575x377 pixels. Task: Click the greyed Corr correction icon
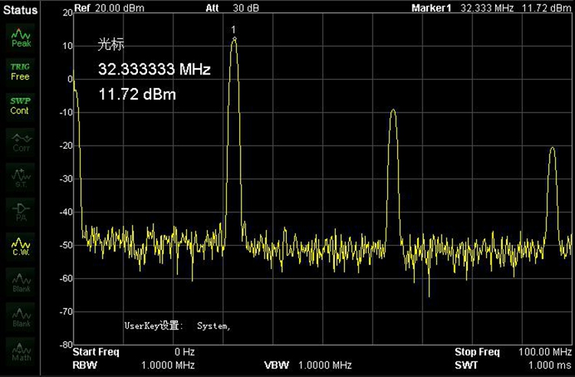point(21,142)
